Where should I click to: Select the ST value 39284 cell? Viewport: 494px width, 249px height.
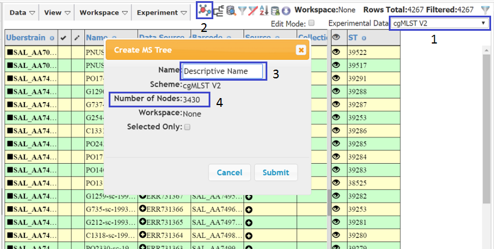[x=374, y=157]
